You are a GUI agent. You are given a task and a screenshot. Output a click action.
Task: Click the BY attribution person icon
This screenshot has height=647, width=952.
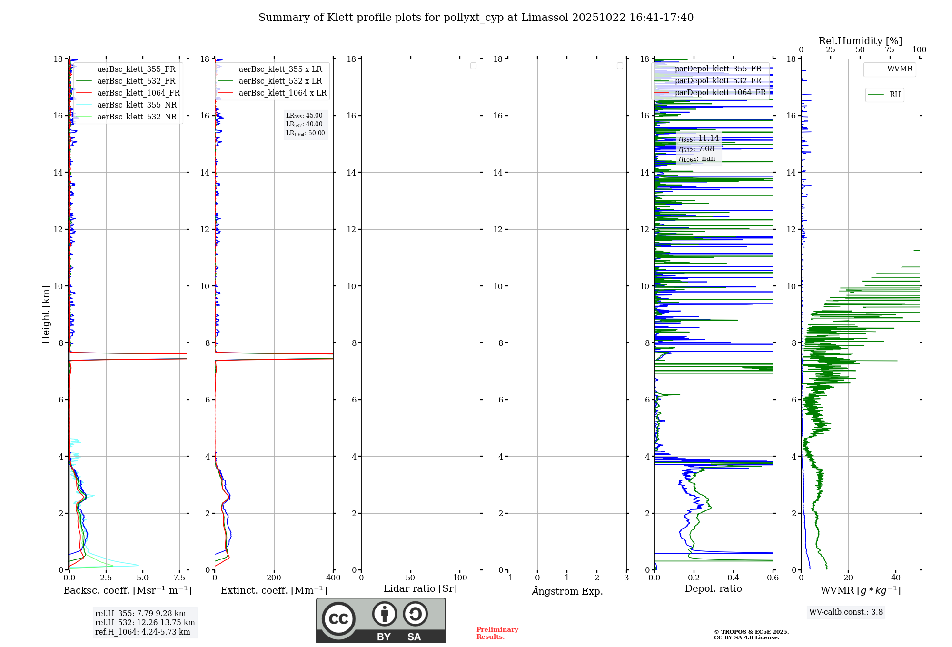[x=384, y=614]
